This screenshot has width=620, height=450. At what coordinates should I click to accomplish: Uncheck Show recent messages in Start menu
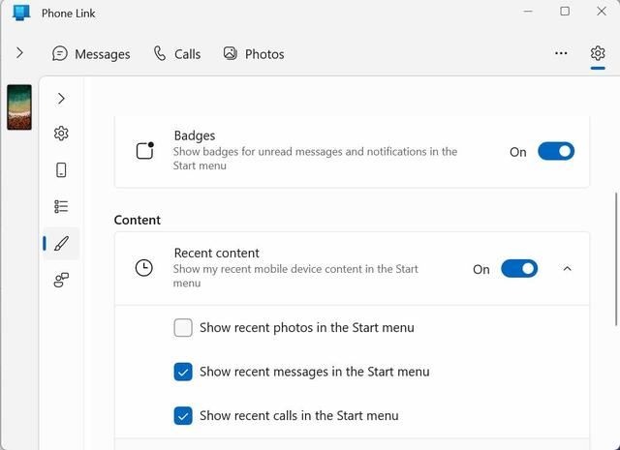tap(183, 372)
